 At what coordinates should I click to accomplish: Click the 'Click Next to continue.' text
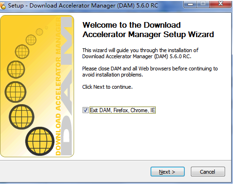coord(107,87)
